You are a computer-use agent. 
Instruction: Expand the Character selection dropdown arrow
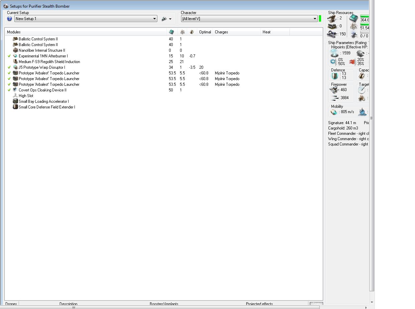pyautogui.click(x=315, y=19)
